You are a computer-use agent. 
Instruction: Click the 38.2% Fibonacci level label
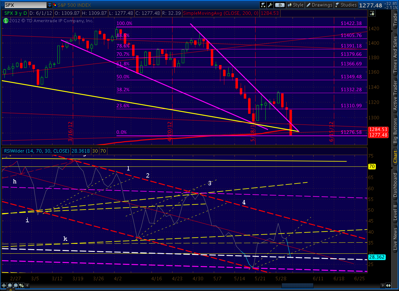[x=123, y=90]
